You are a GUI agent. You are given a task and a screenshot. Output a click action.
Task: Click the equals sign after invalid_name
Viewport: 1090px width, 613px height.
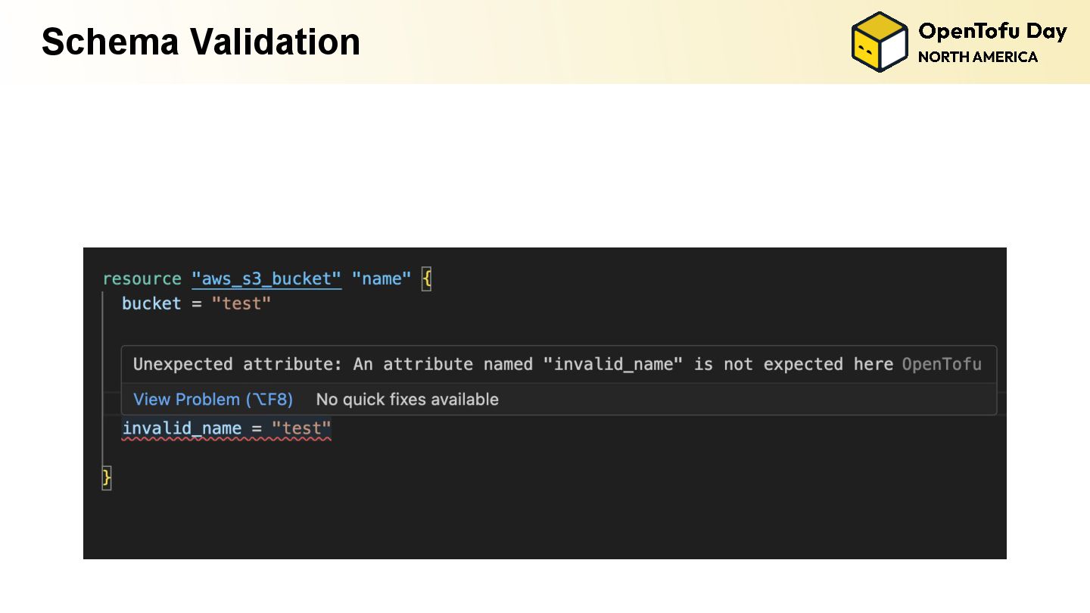[x=257, y=429]
